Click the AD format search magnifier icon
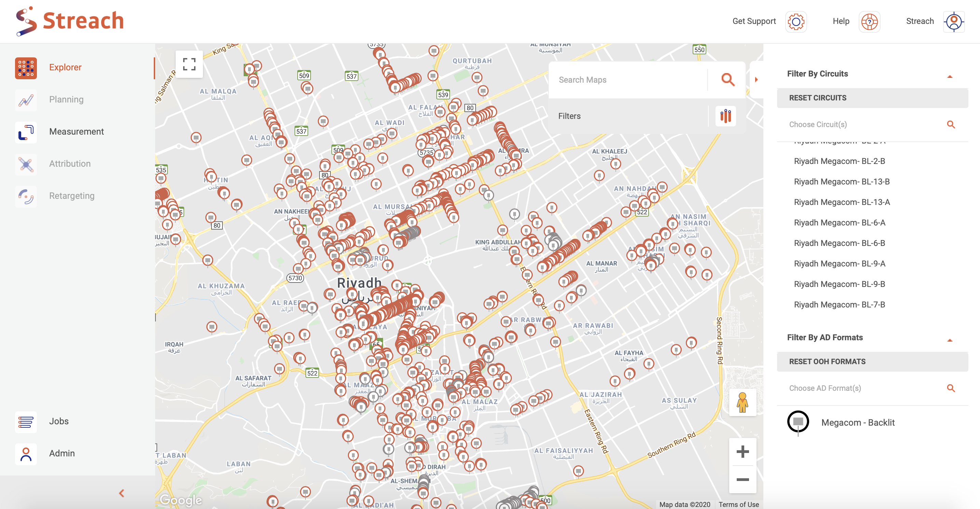Screen dimensions: 980x509 tap(950, 388)
